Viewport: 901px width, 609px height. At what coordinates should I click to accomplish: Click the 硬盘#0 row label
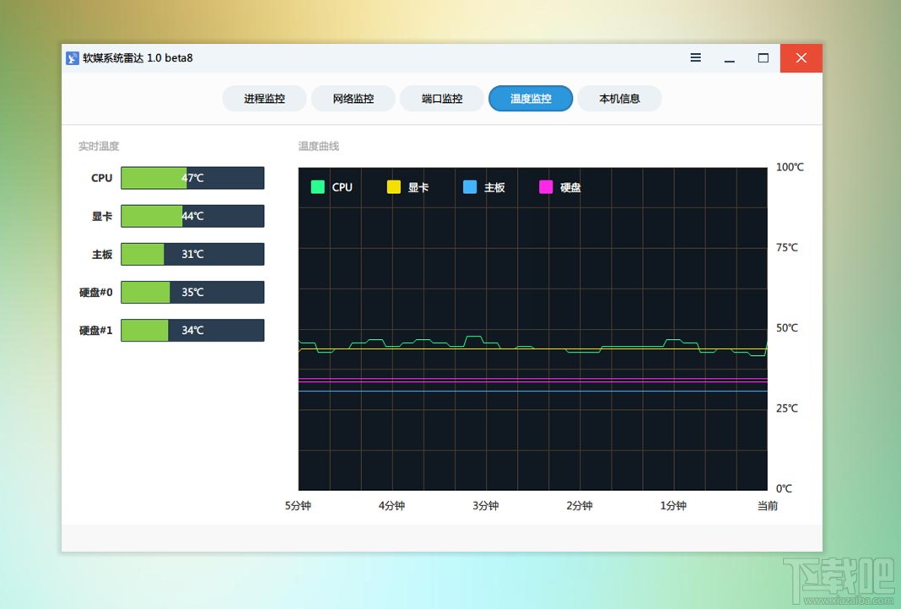96,292
